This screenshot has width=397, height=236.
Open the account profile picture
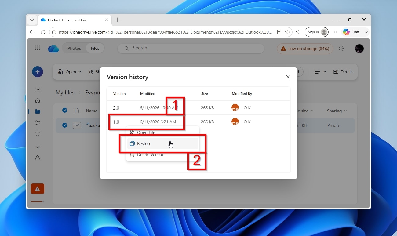point(359,48)
